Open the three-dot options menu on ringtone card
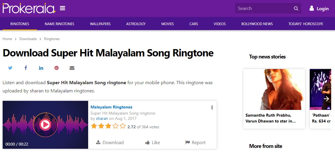 click(x=212, y=108)
